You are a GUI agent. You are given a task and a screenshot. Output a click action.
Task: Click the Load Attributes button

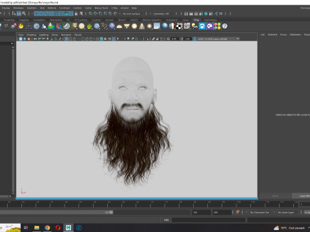tap(302, 196)
